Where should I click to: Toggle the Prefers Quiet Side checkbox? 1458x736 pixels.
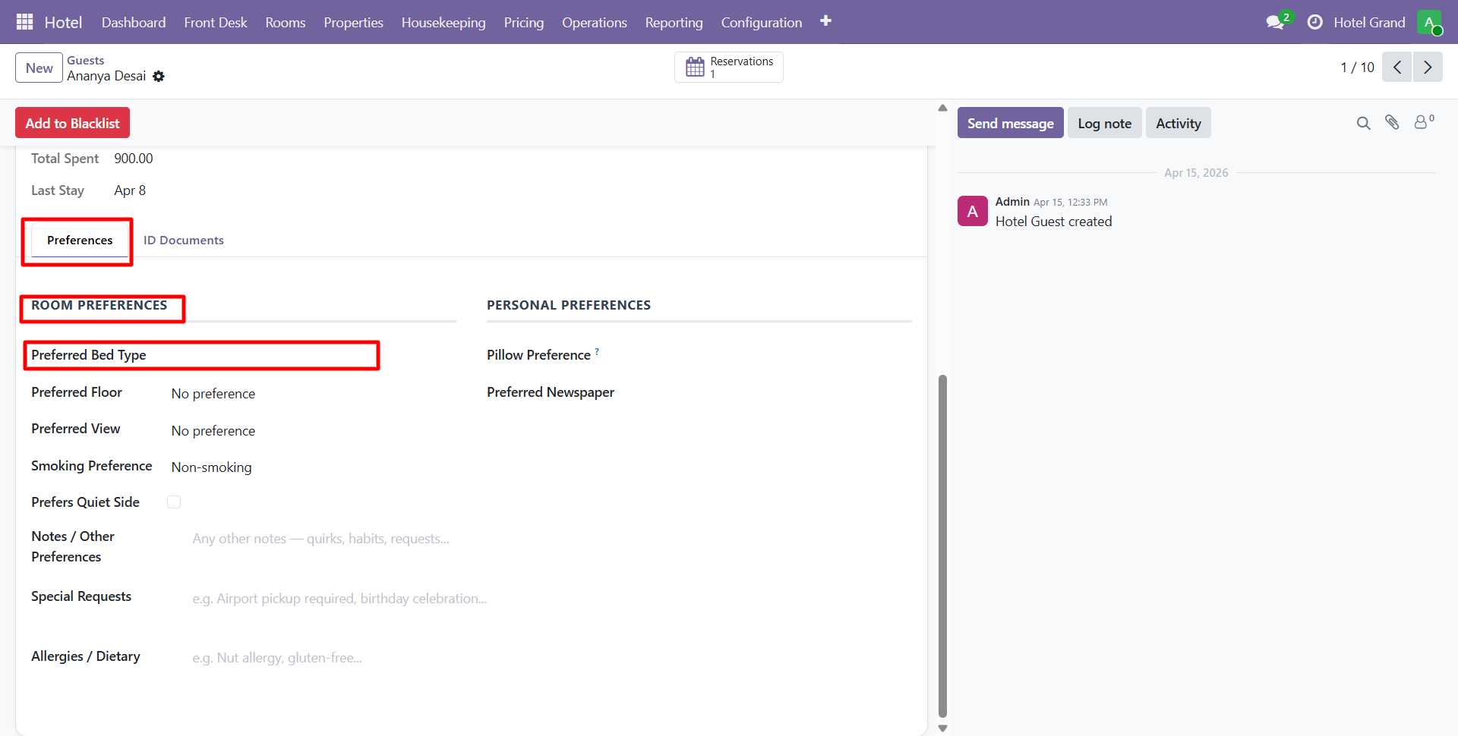[174, 502]
